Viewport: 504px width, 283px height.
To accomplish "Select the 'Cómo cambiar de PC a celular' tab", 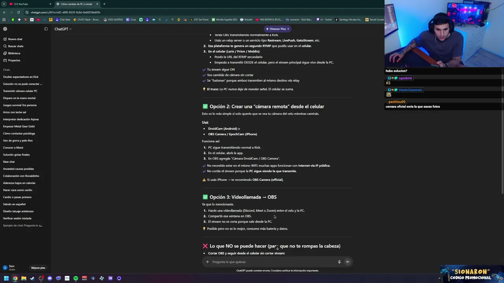I will (x=76, y=4).
